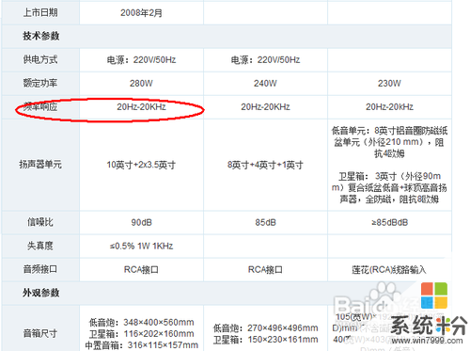470x351 pixels.
Task: Click the 卫星箱：3英寸 description paragraph
Action: [389, 187]
